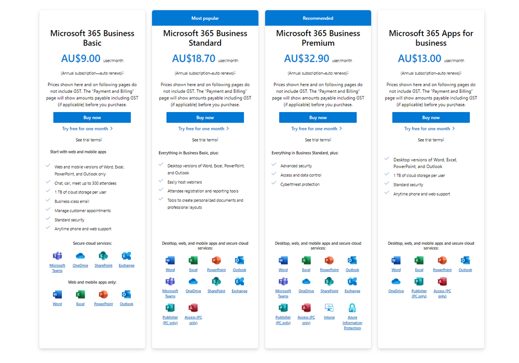This screenshot has height=363, width=519.
Task: Click Exchange icon in Business Premium card
Action: click(352, 282)
